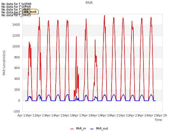Click the Apr 11 x-axis tick label
179x134 pixels.
[22, 115]
